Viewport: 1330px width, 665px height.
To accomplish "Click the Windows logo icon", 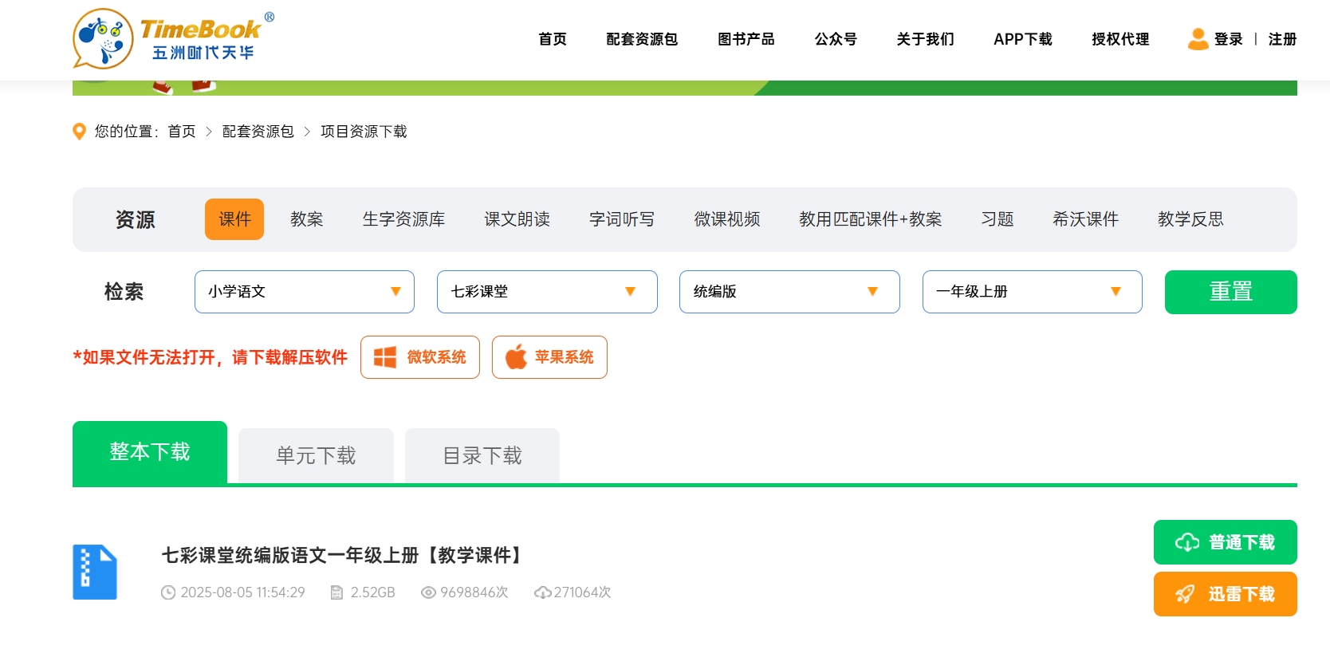I will pyautogui.click(x=385, y=357).
